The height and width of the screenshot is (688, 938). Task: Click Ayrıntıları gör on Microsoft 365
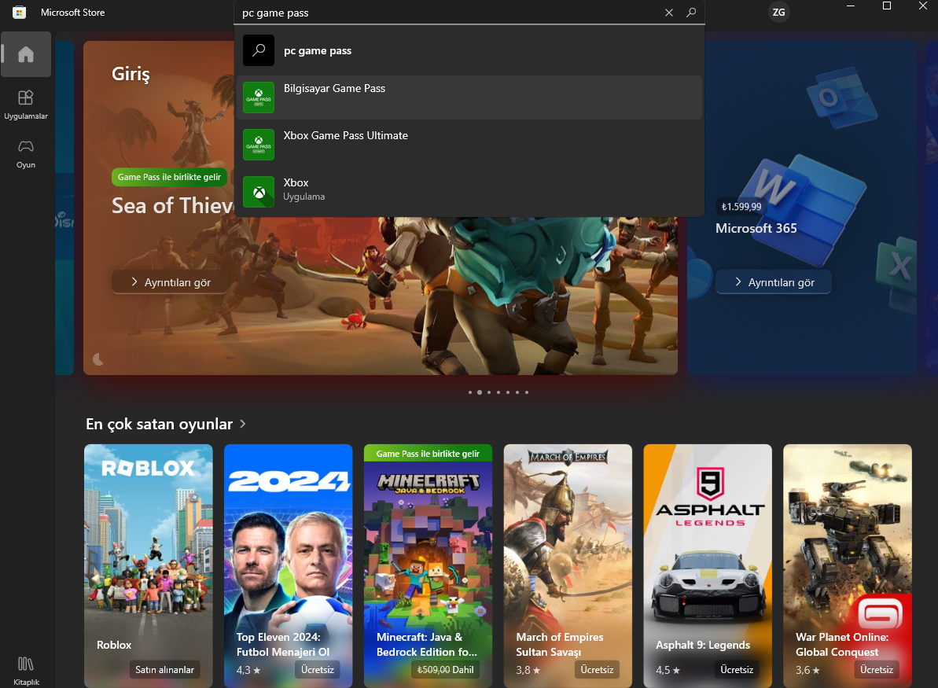(x=773, y=281)
